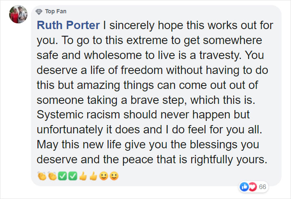Open the 66 reactions count

pyautogui.click(x=262, y=187)
